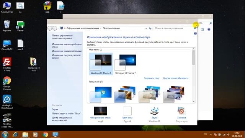Open help icon in background window
245x138 pixels.
coord(209,29)
